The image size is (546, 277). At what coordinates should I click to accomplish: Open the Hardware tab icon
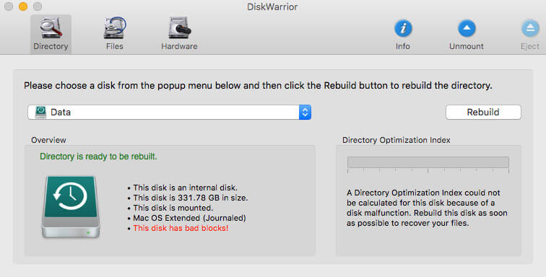point(180,27)
